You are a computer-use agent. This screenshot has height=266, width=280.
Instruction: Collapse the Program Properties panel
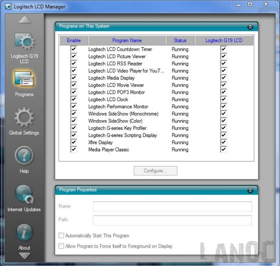[250, 190]
